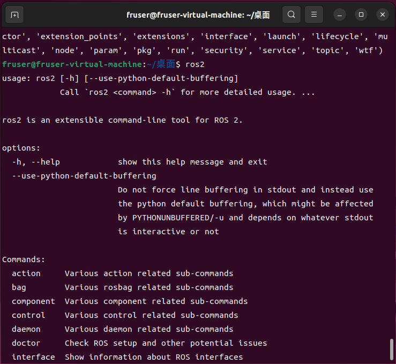Screen dimensions: 396x364
Task: Open the hamburger main menu
Action: click(313, 14)
